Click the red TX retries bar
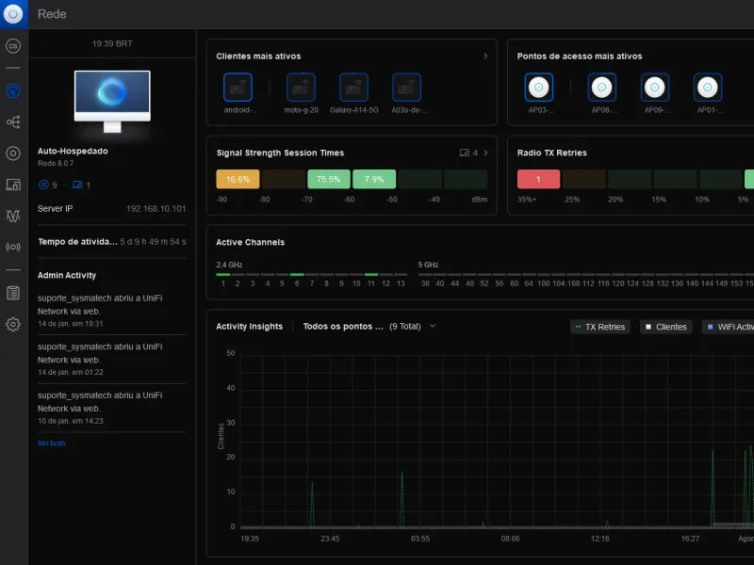Viewport: 754px width, 565px height. [538, 179]
